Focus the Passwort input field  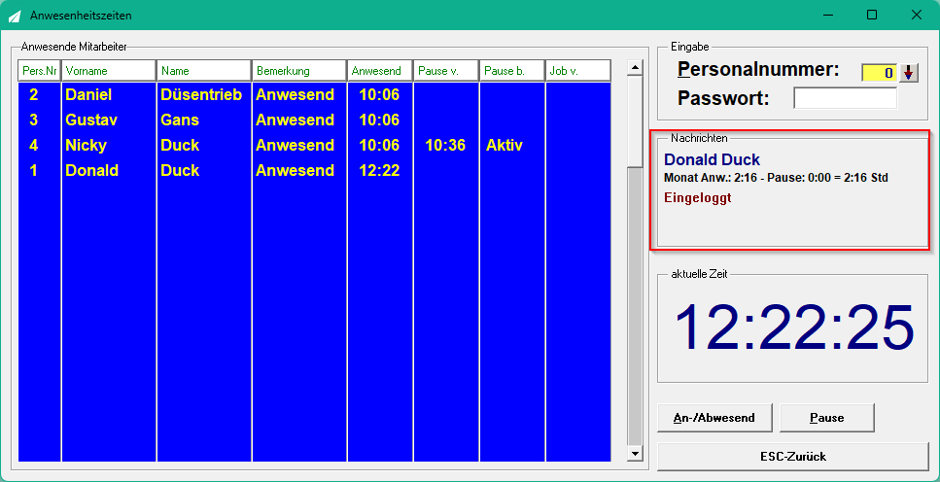click(846, 98)
